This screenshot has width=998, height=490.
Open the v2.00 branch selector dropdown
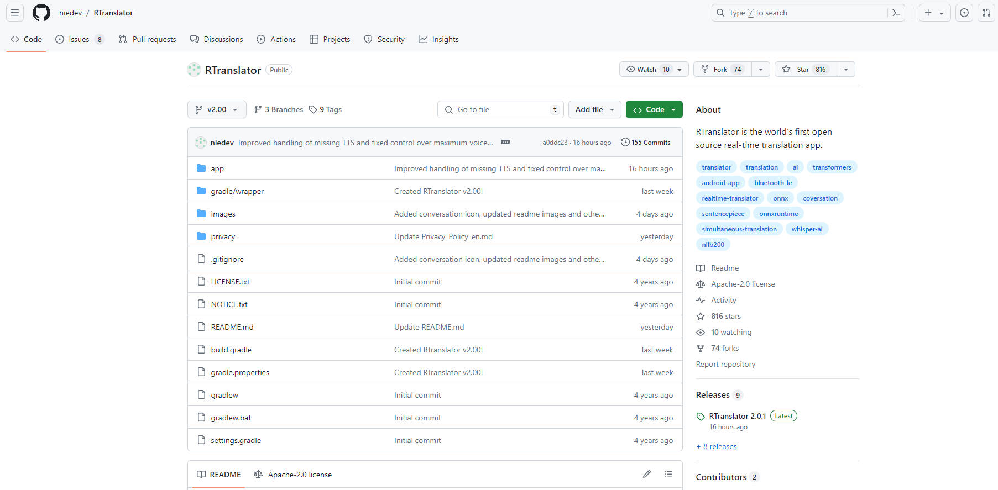coord(217,109)
